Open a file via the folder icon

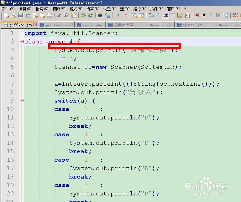[13, 16]
